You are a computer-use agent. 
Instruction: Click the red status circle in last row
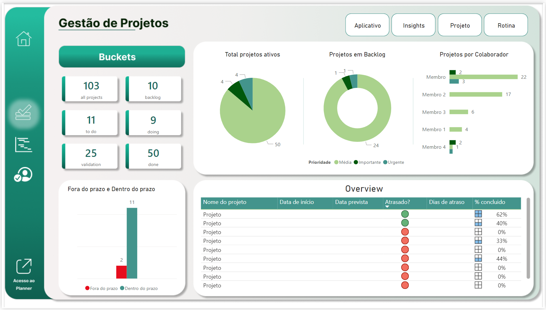click(x=405, y=285)
